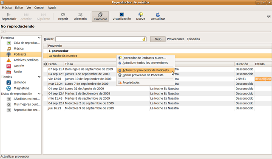Click the playback position slider
Screen dimensions: 272x159
(x=136, y=31)
